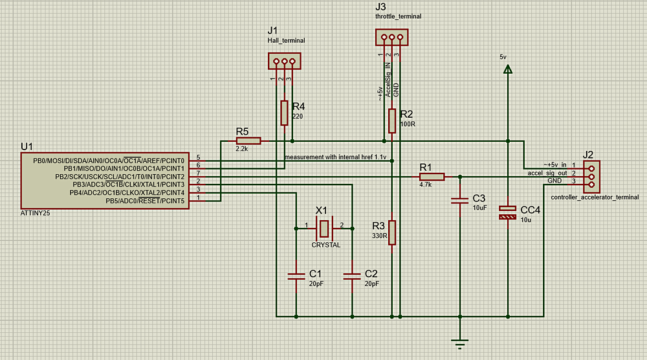Screen dimensions: 647x360
Task: Select the 5v power terminal arrow
Action: click(508, 69)
